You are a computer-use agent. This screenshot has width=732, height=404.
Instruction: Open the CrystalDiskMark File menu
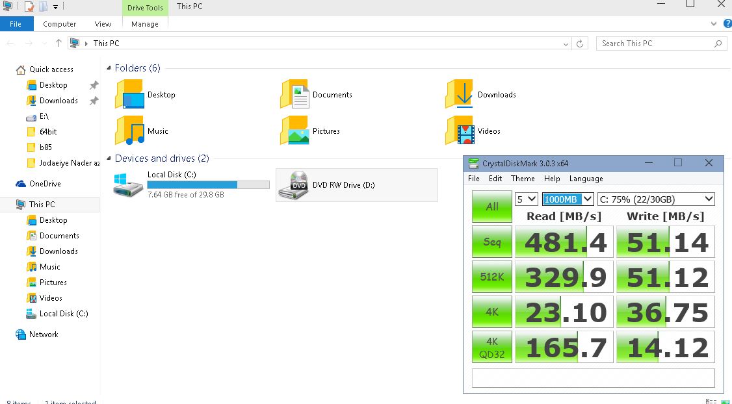tap(473, 179)
